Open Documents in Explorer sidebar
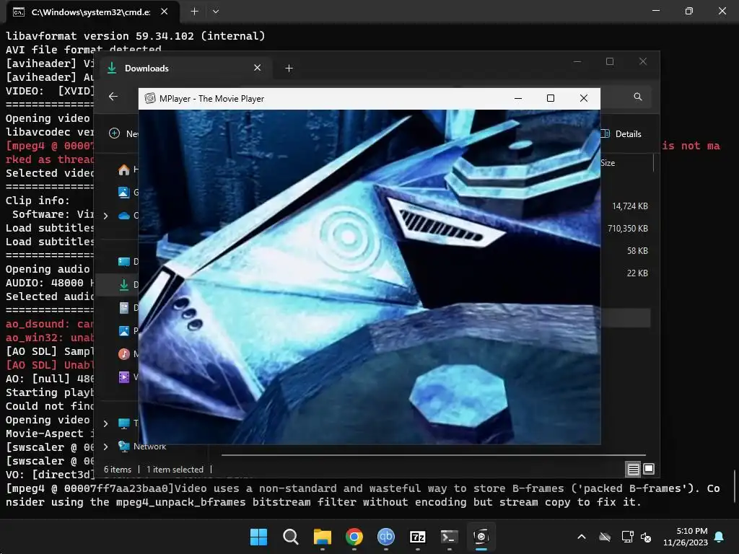739x554 pixels. pyautogui.click(x=124, y=307)
